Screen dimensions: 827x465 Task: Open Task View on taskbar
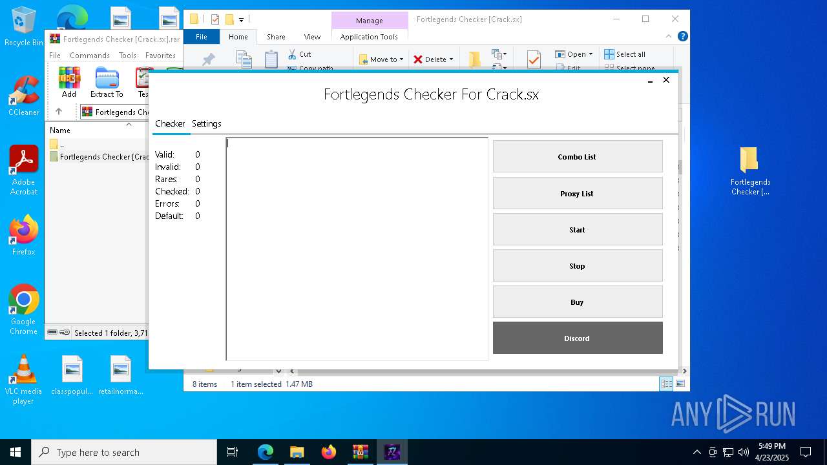(x=233, y=452)
